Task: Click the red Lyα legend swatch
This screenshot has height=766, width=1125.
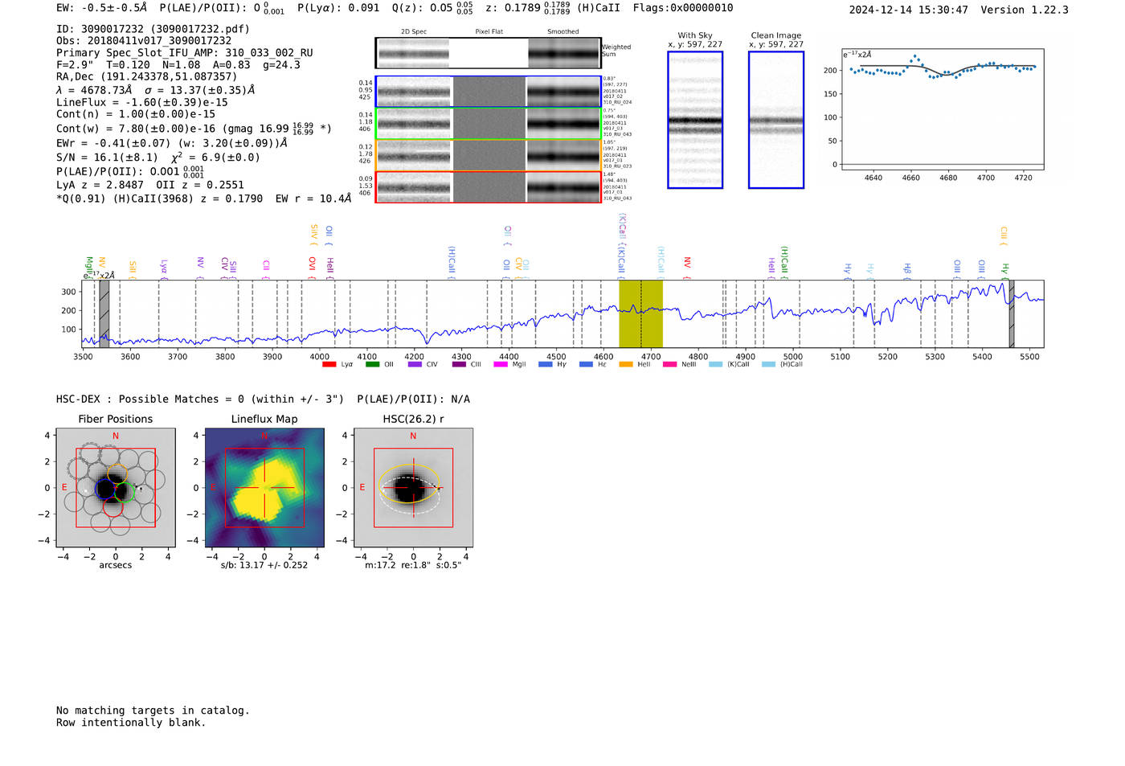Action: [329, 365]
